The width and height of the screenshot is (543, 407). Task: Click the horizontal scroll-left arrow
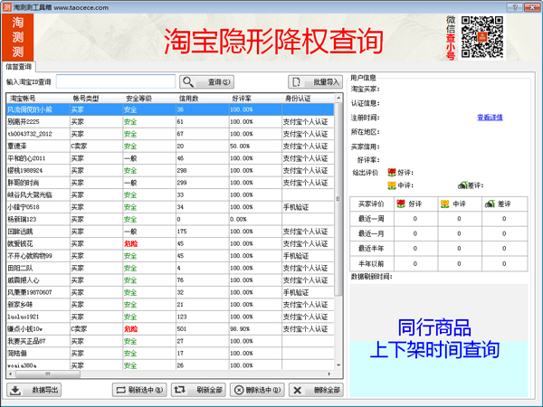click(10, 374)
